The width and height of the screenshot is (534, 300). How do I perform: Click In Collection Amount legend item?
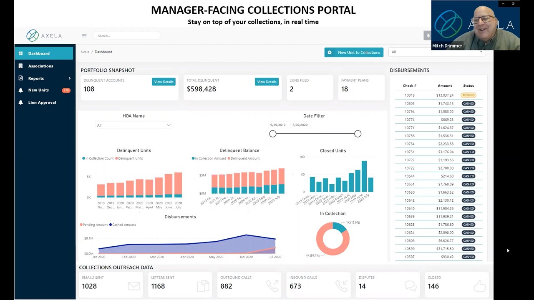coord(209,158)
